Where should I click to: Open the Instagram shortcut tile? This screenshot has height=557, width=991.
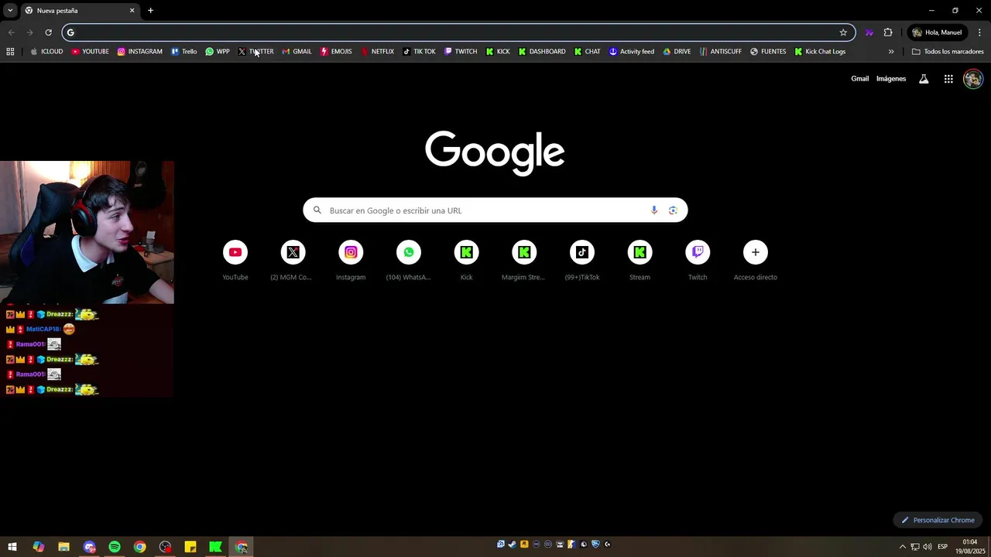[351, 261]
